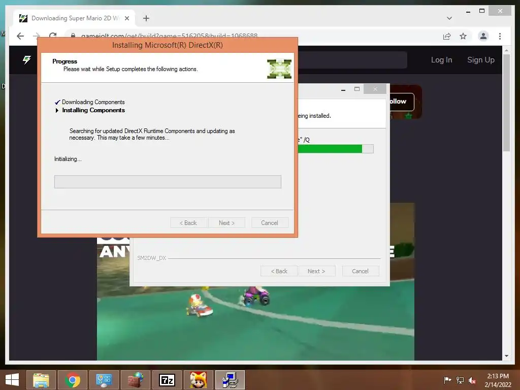The image size is (520, 390).
Task: Click the Chrome address bar URL
Action: pyautogui.click(x=169, y=36)
